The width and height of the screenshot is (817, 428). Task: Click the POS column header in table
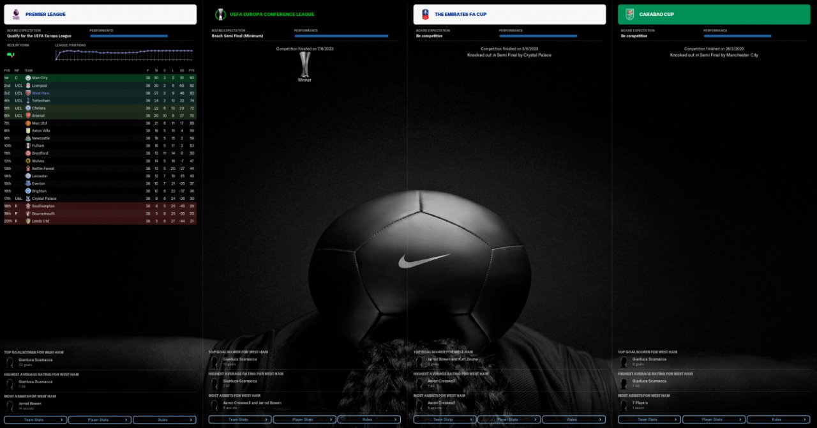pyautogui.click(x=7, y=70)
